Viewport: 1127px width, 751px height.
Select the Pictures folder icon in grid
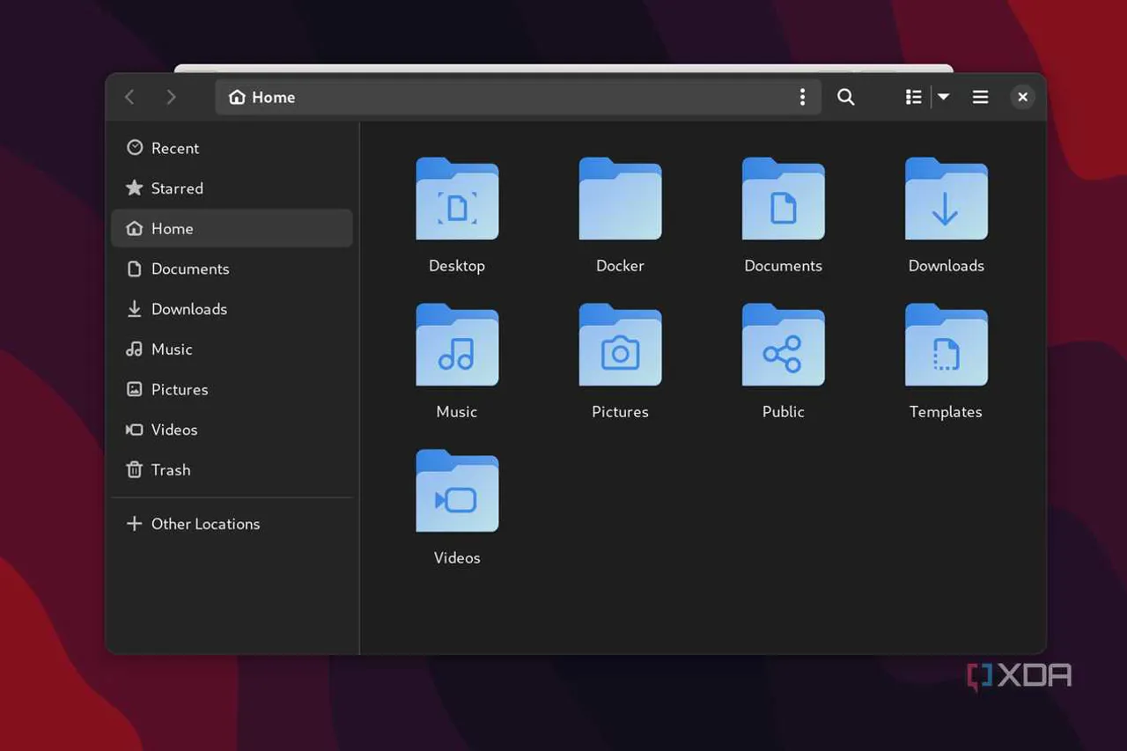(620, 345)
